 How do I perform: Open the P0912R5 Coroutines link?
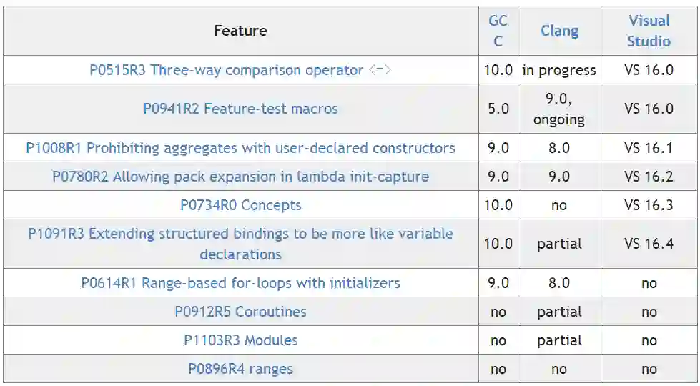pyautogui.click(x=240, y=312)
